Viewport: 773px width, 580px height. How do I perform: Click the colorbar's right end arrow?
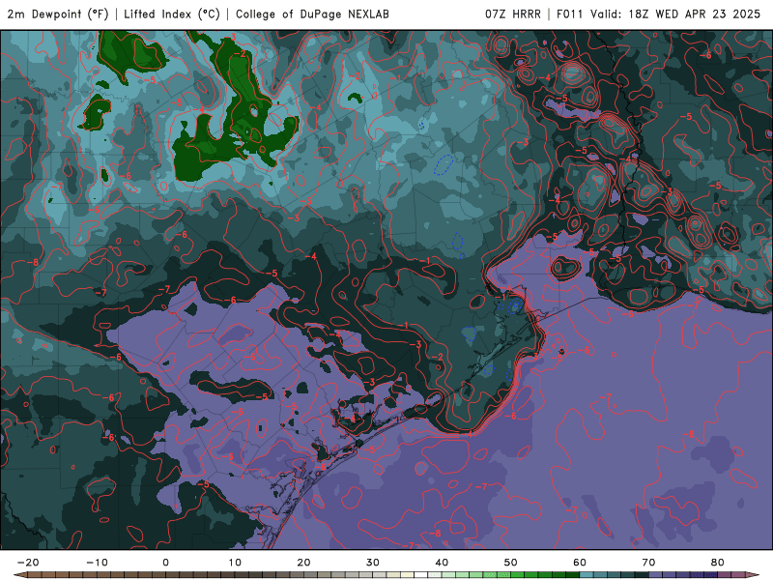(x=753, y=575)
